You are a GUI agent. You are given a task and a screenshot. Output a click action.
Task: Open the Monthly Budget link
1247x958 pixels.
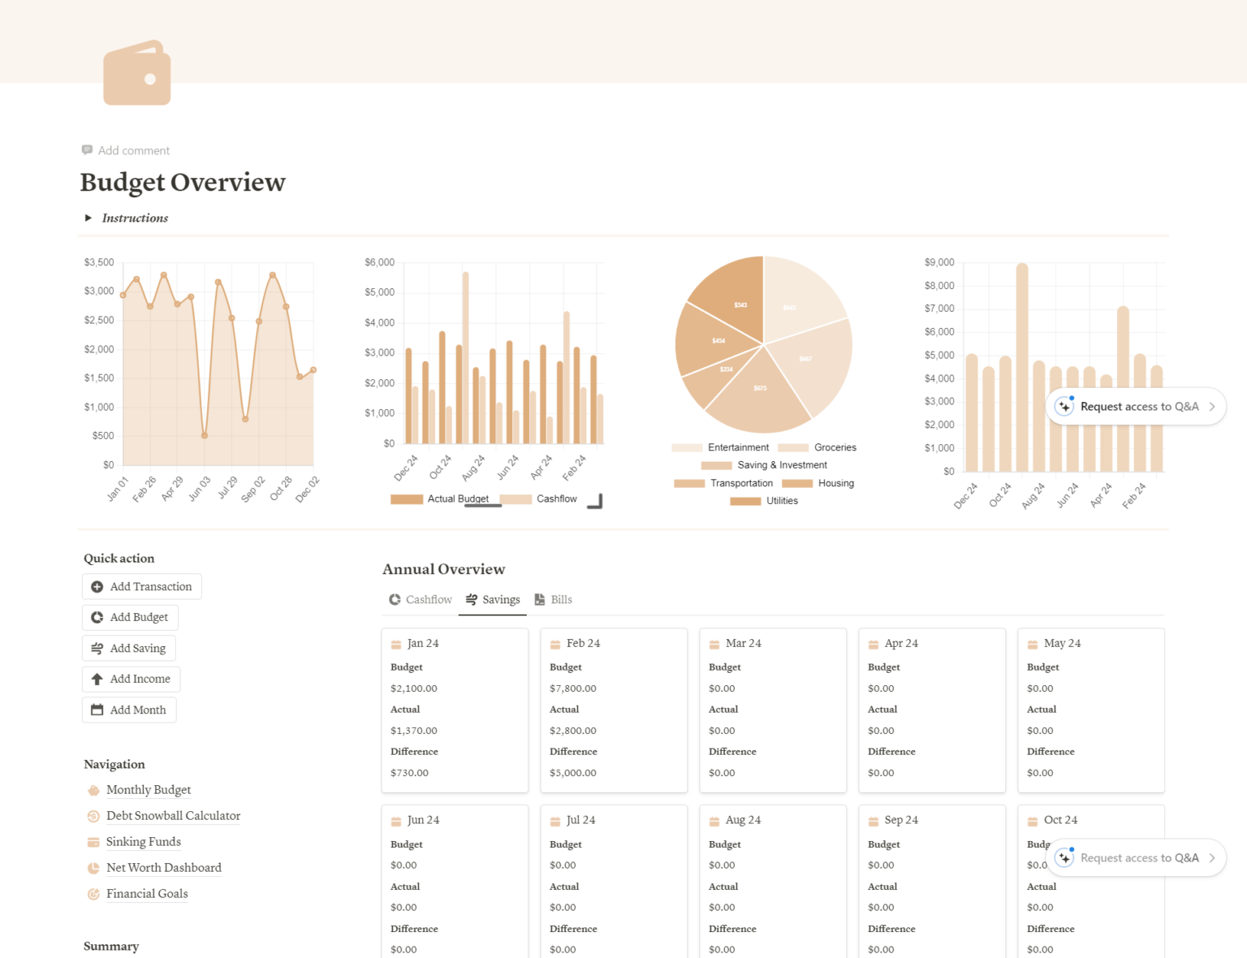[149, 790]
